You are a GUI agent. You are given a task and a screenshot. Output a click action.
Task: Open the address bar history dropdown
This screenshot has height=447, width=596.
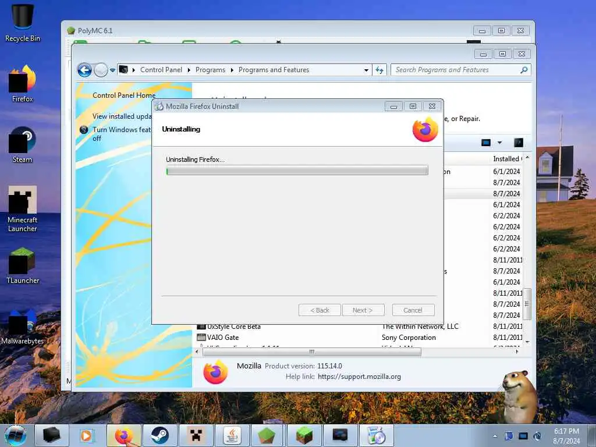(x=366, y=70)
